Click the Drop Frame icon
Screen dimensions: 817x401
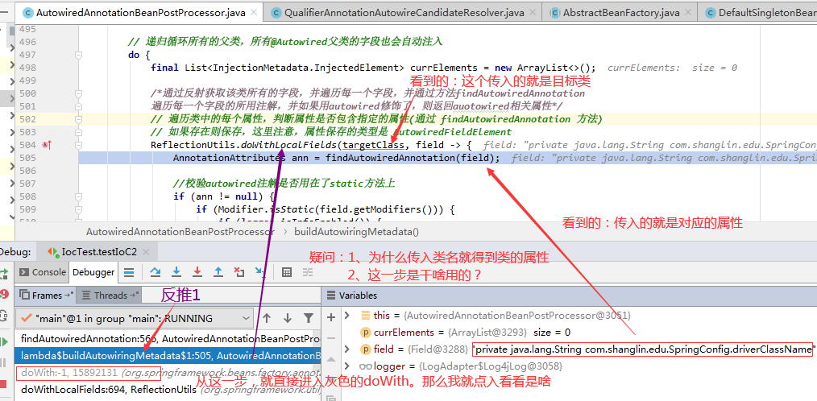pyautogui.click(x=239, y=272)
